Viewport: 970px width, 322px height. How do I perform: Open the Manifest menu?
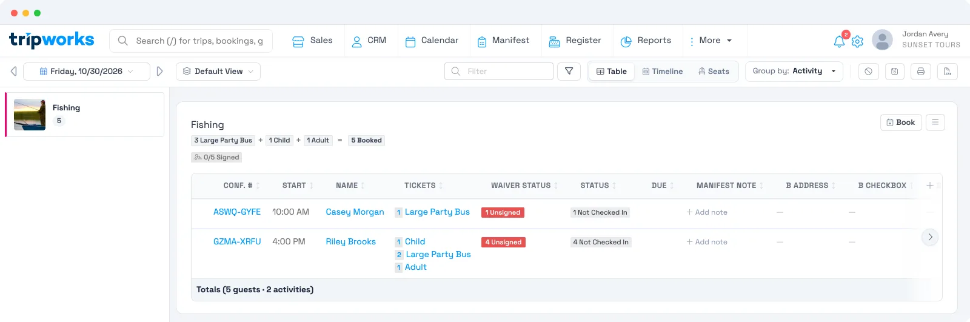503,41
